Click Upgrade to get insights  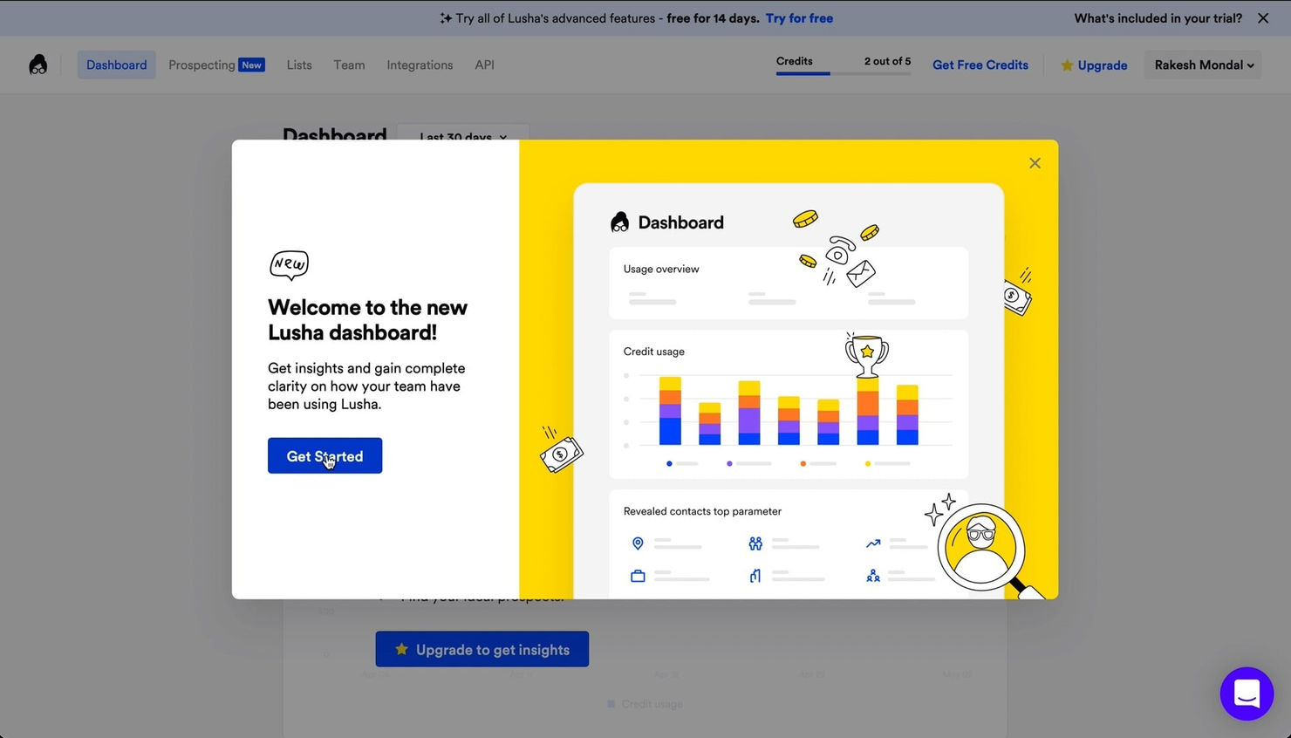click(x=482, y=649)
